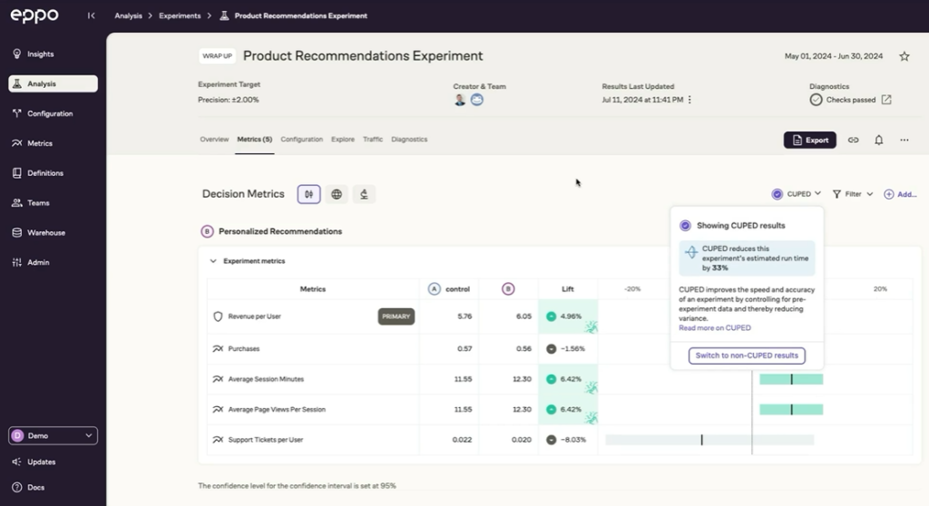The width and height of the screenshot is (929, 506).
Task: Select the microscope view toggle
Action: (x=364, y=194)
